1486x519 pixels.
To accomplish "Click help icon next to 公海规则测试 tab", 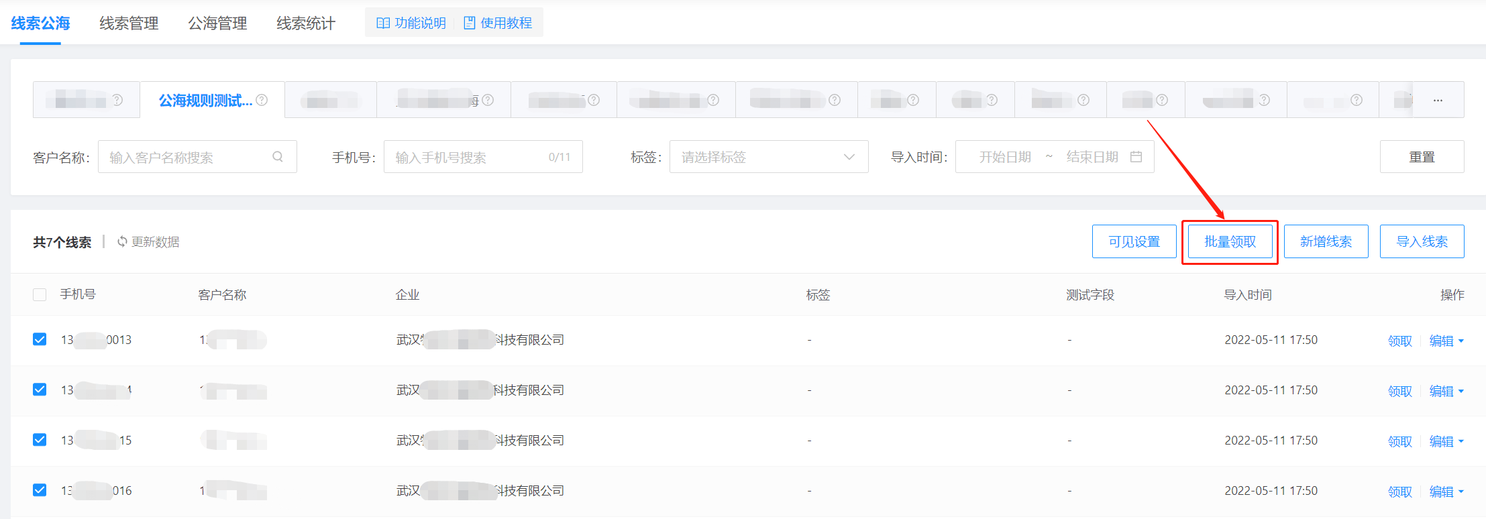I will pyautogui.click(x=262, y=100).
